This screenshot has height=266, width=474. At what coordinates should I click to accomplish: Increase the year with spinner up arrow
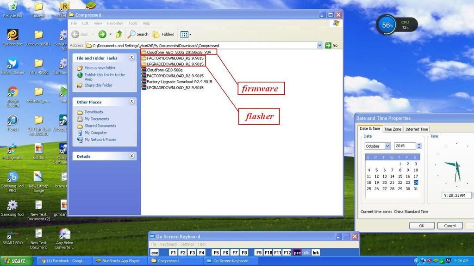[419, 144]
